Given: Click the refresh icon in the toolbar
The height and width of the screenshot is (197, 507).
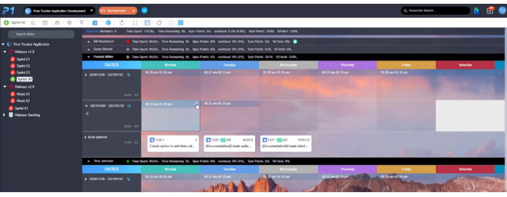Looking at the screenshot, I should 121,23.
